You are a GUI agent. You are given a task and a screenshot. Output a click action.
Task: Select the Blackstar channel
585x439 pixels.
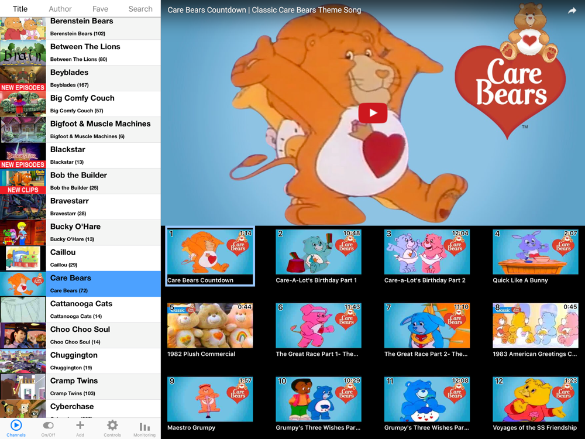click(80, 156)
